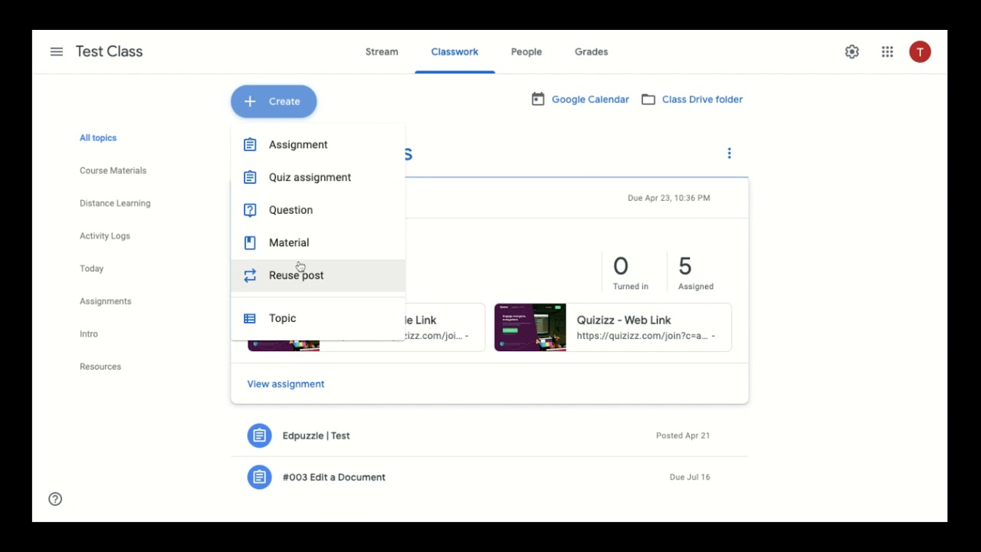Image resolution: width=981 pixels, height=552 pixels.
Task: Open the help question mark icon
Action: click(55, 499)
